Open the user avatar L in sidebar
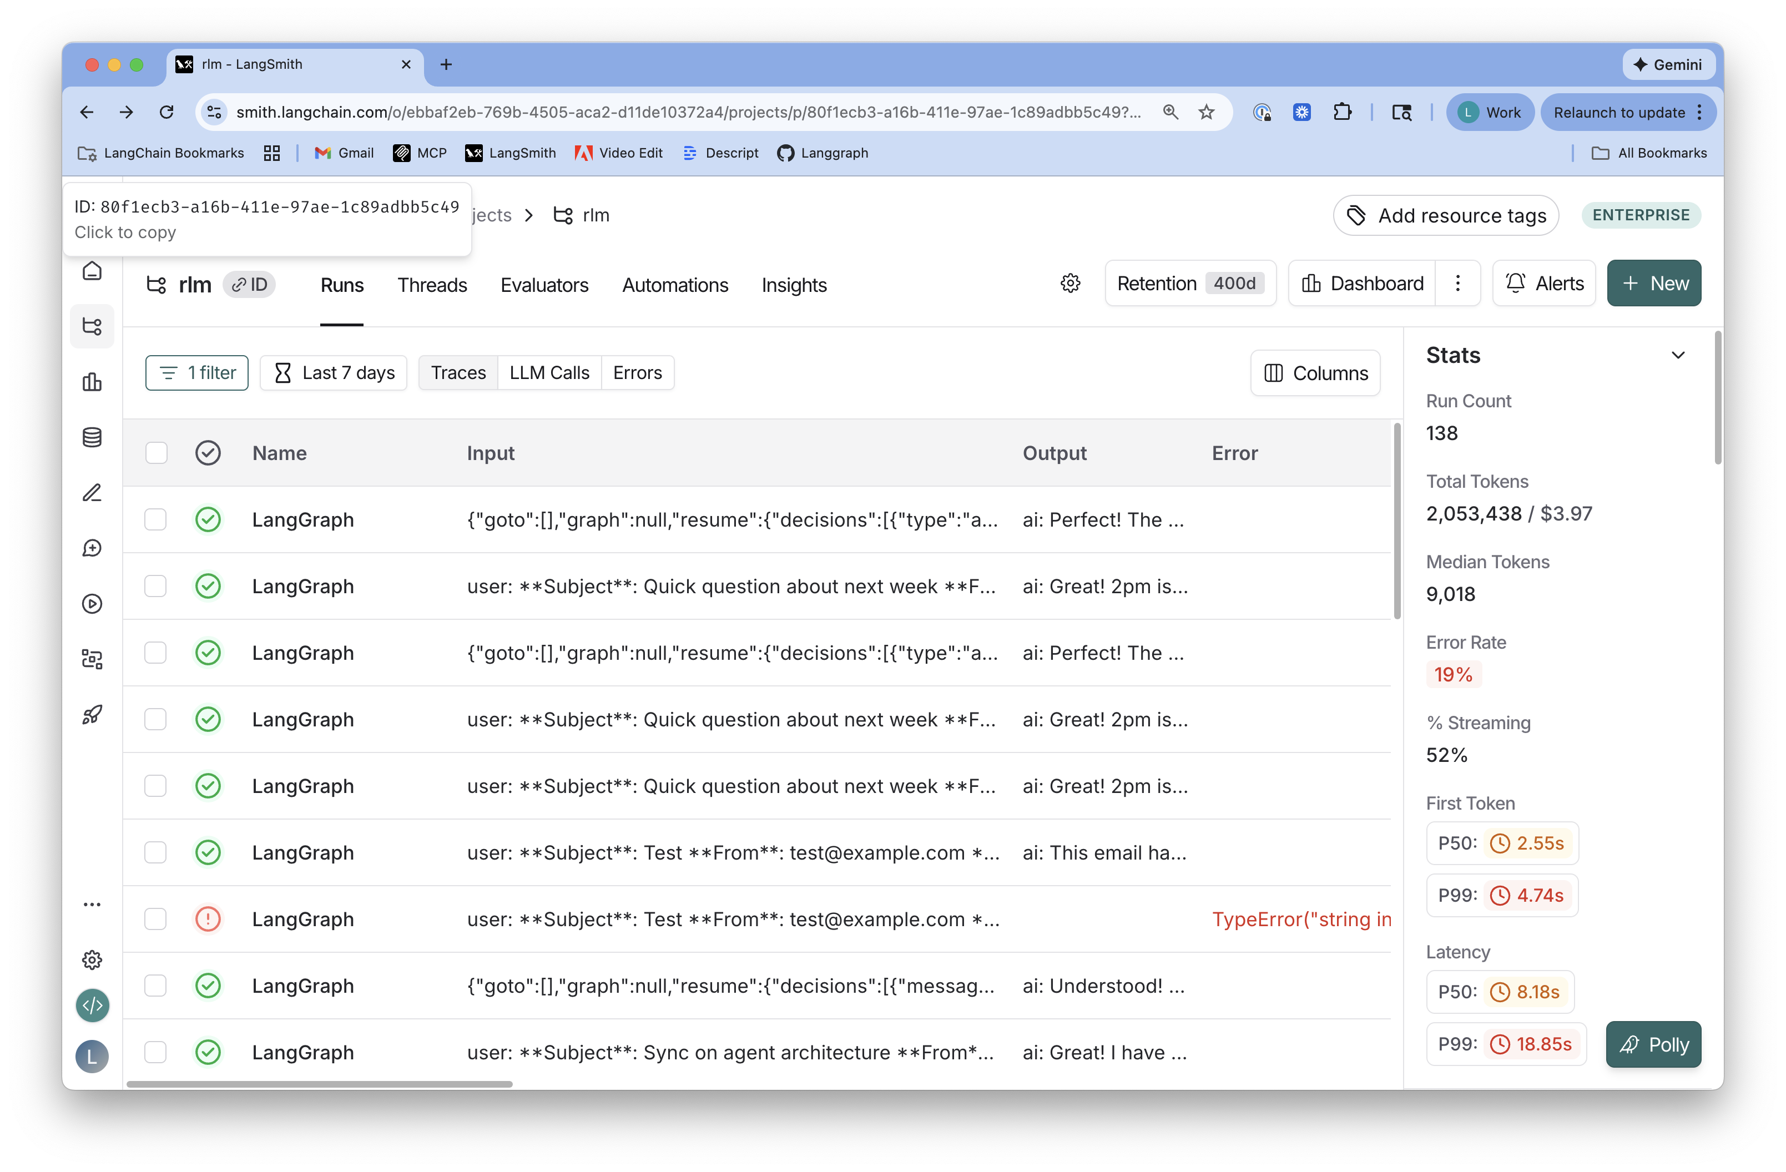 [x=92, y=1057]
